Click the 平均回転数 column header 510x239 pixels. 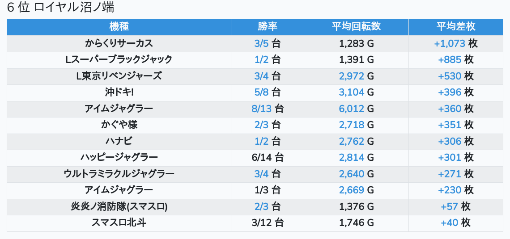pos(356,27)
